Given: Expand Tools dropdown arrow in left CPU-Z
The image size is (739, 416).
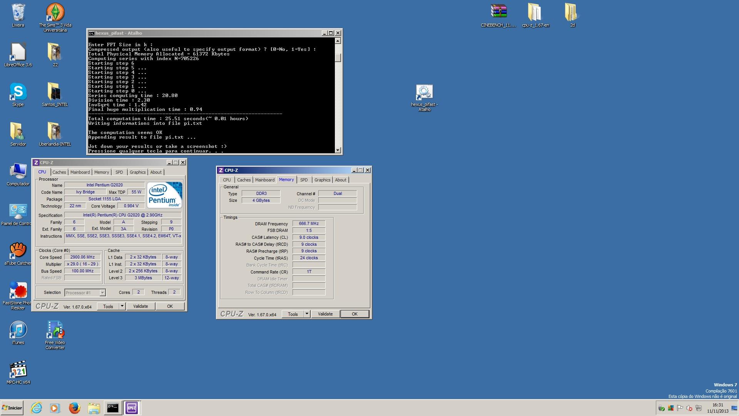Looking at the screenshot, I should pos(122,306).
